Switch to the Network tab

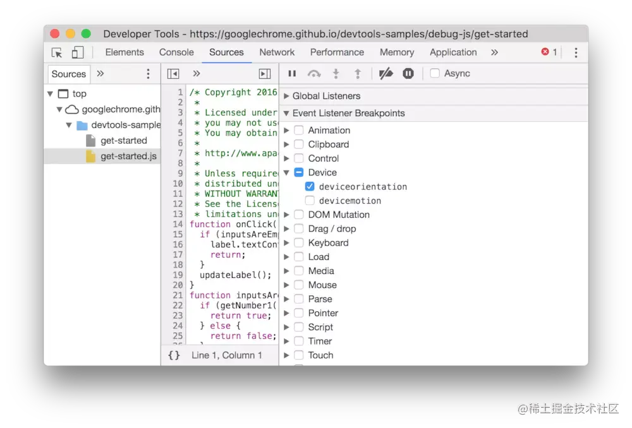point(277,52)
